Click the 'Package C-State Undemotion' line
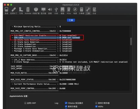The width and height of the screenshot is (140, 109). tap(42, 51)
